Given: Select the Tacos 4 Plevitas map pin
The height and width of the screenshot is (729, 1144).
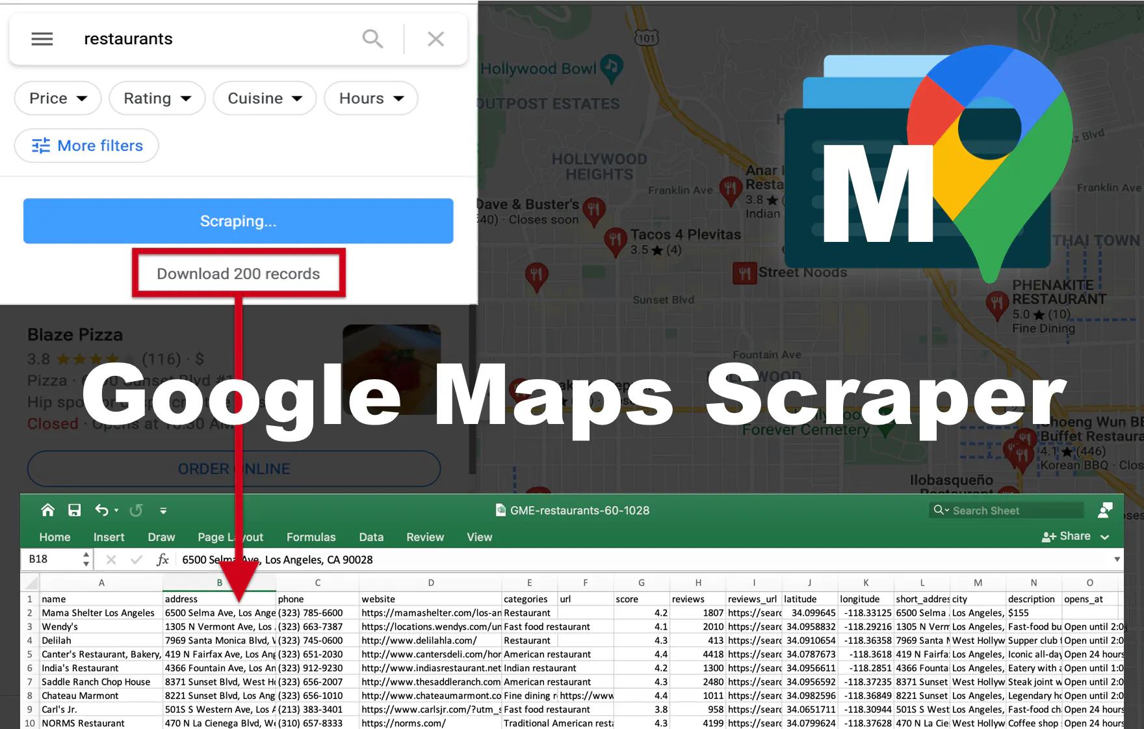Looking at the screenshot, I should (x=614, y=242).
